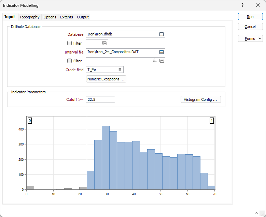
Task: Open the Grade field list icon
Action: click(x=120, y=69)
